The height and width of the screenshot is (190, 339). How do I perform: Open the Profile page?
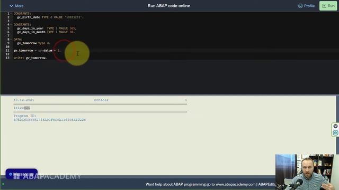point(306,6)
